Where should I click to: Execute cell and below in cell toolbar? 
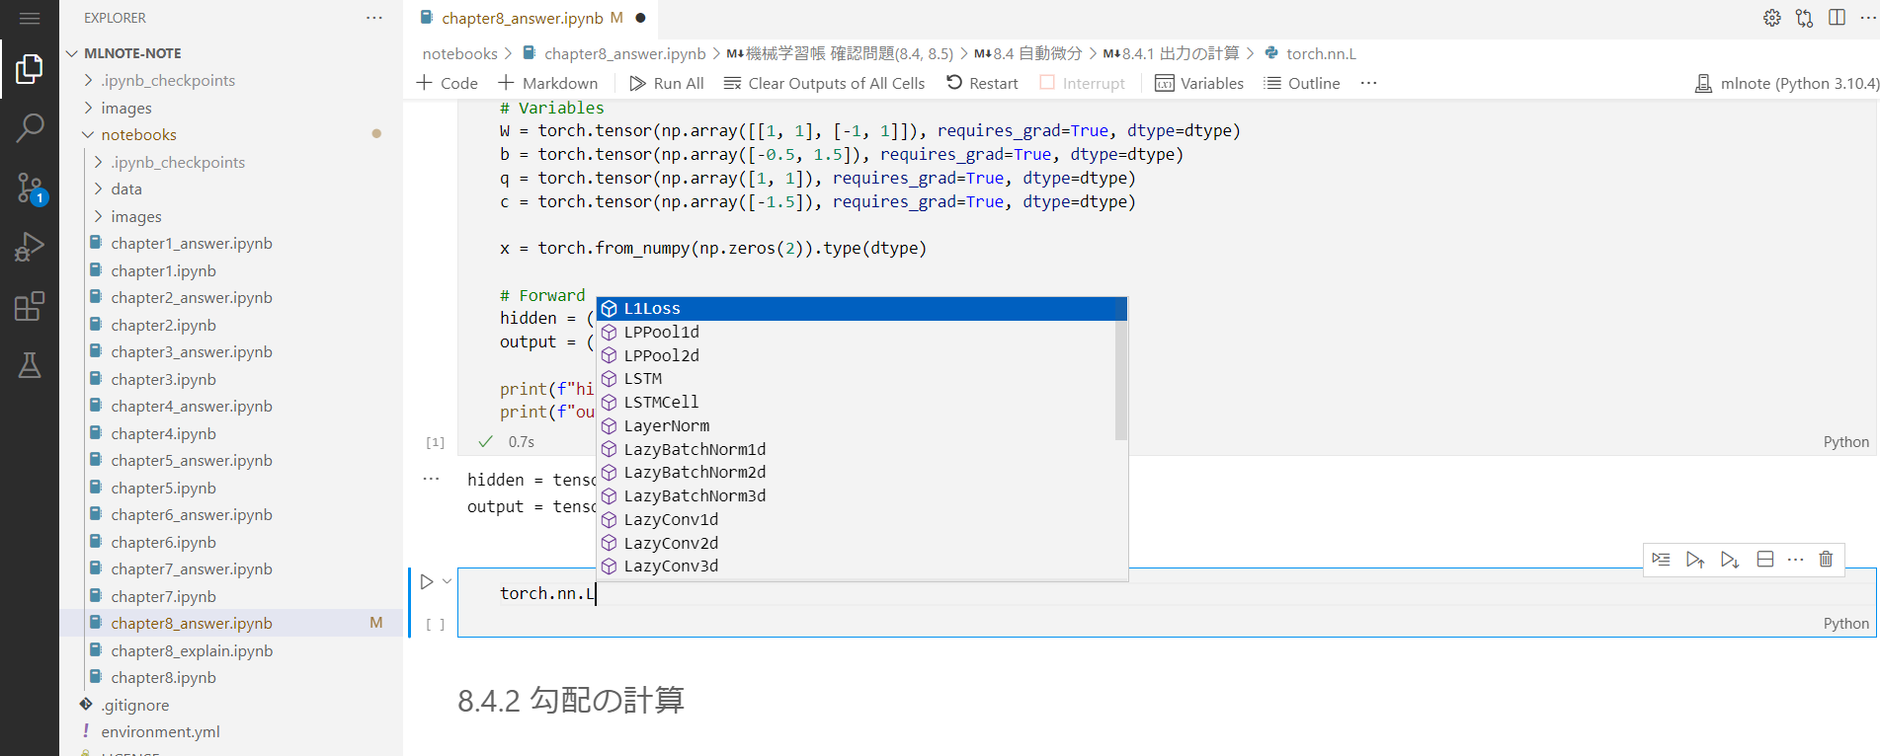1730,560
